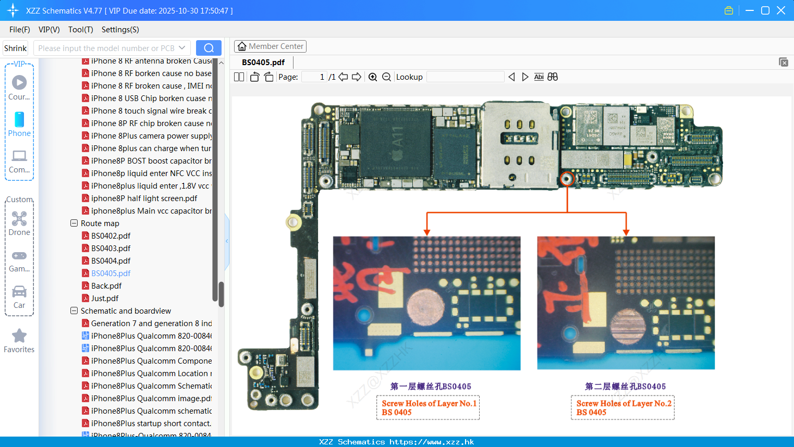The image size is (794, 447).
Task: Open Favorites star icon
Action: click(19, 341)
